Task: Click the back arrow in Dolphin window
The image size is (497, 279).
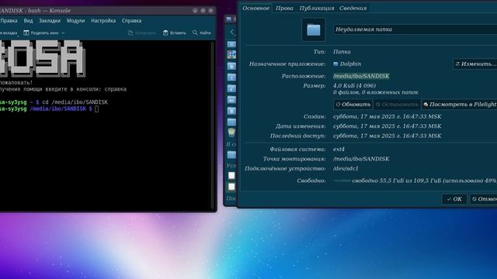Action: 232,32
